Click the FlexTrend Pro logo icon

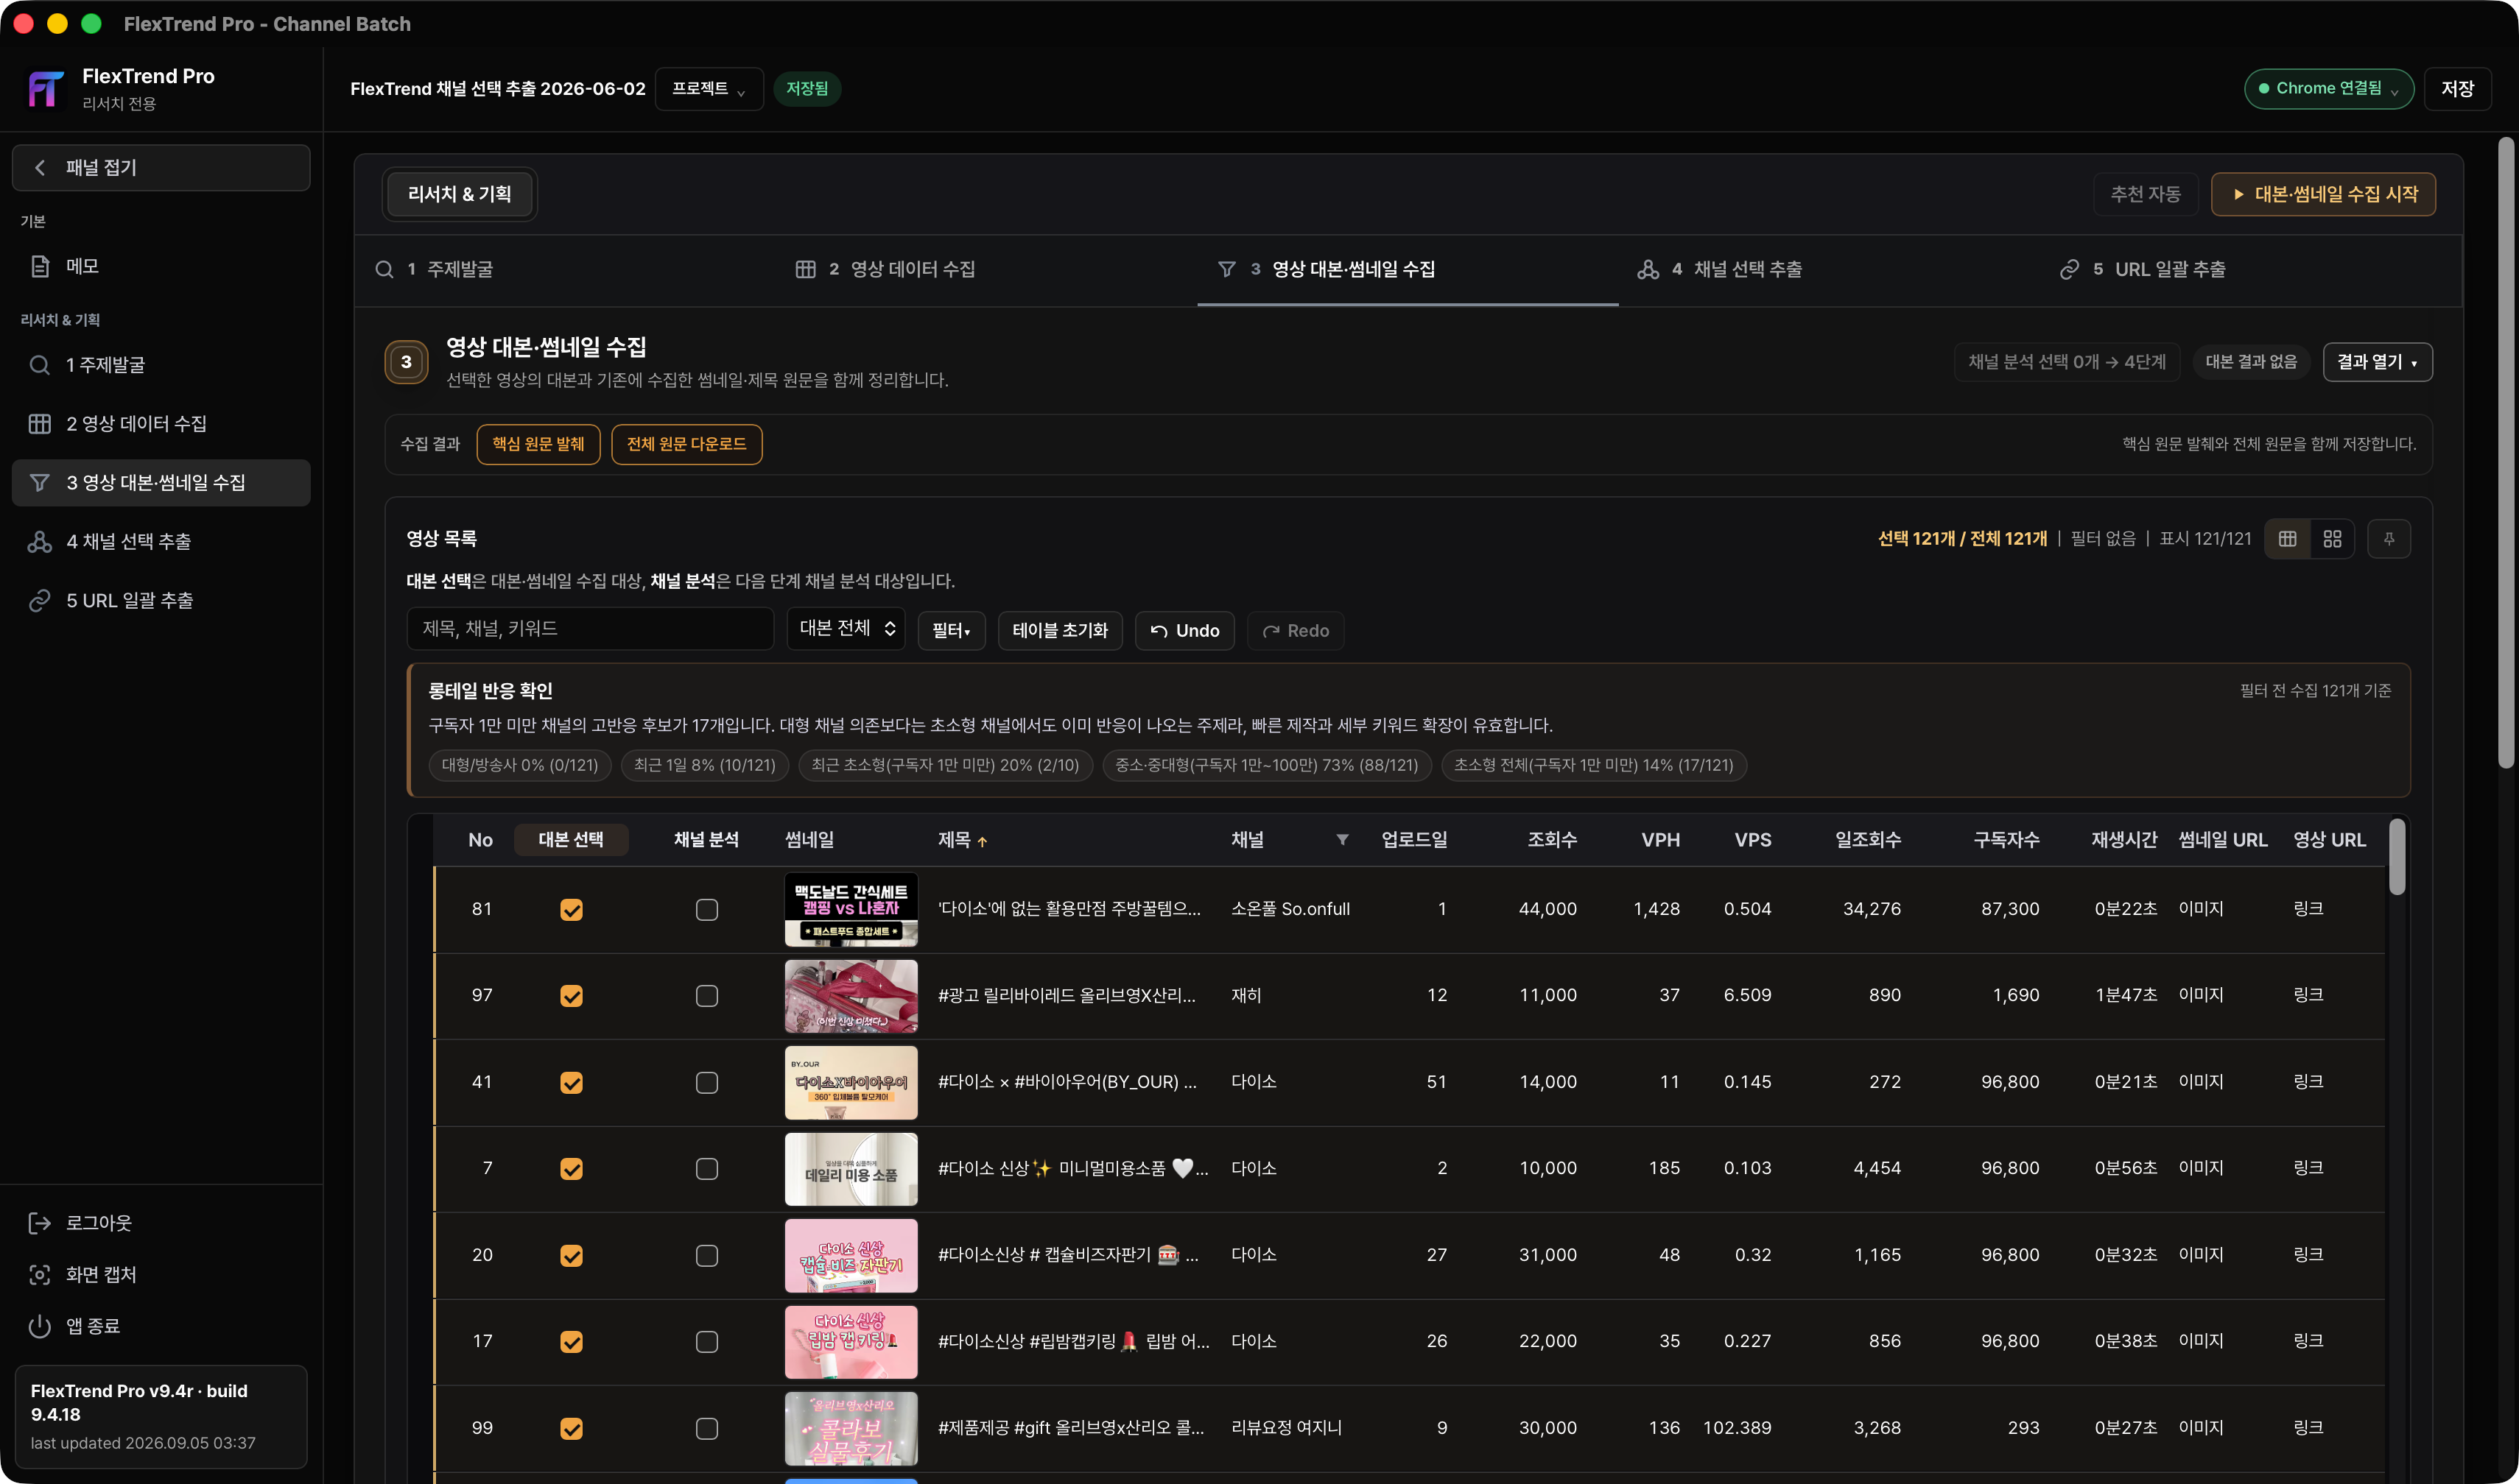click(45, 88)
